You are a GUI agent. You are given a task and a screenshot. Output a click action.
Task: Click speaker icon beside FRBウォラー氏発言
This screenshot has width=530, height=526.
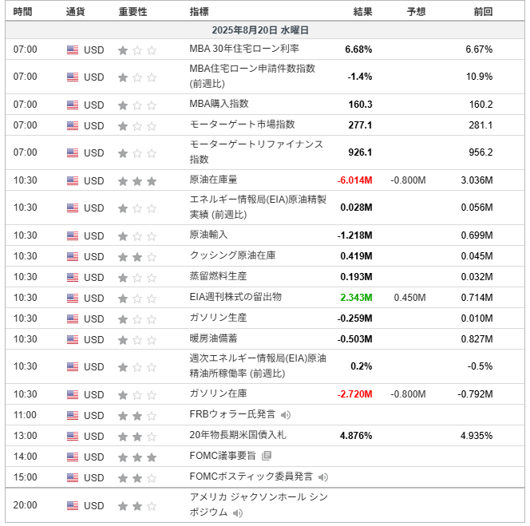coord(286,415)
